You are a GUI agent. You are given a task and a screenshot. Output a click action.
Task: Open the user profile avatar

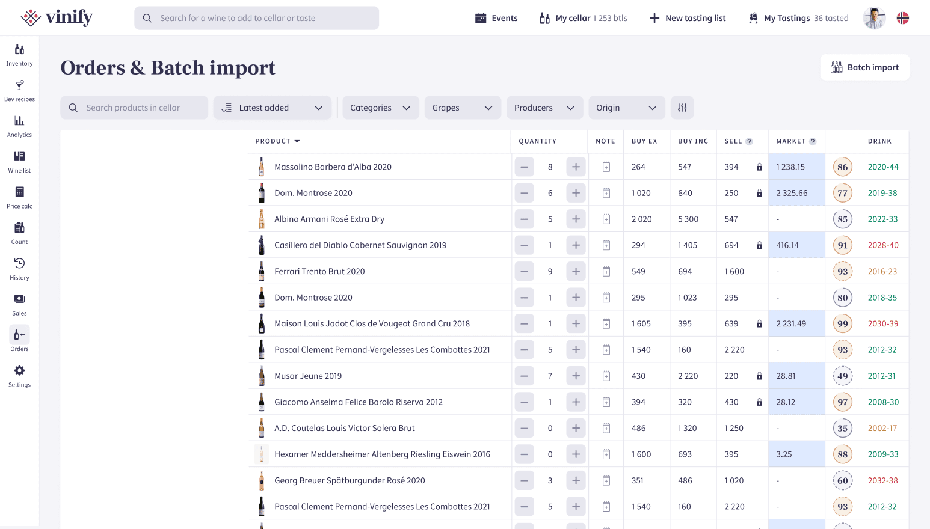click(874, 18)
